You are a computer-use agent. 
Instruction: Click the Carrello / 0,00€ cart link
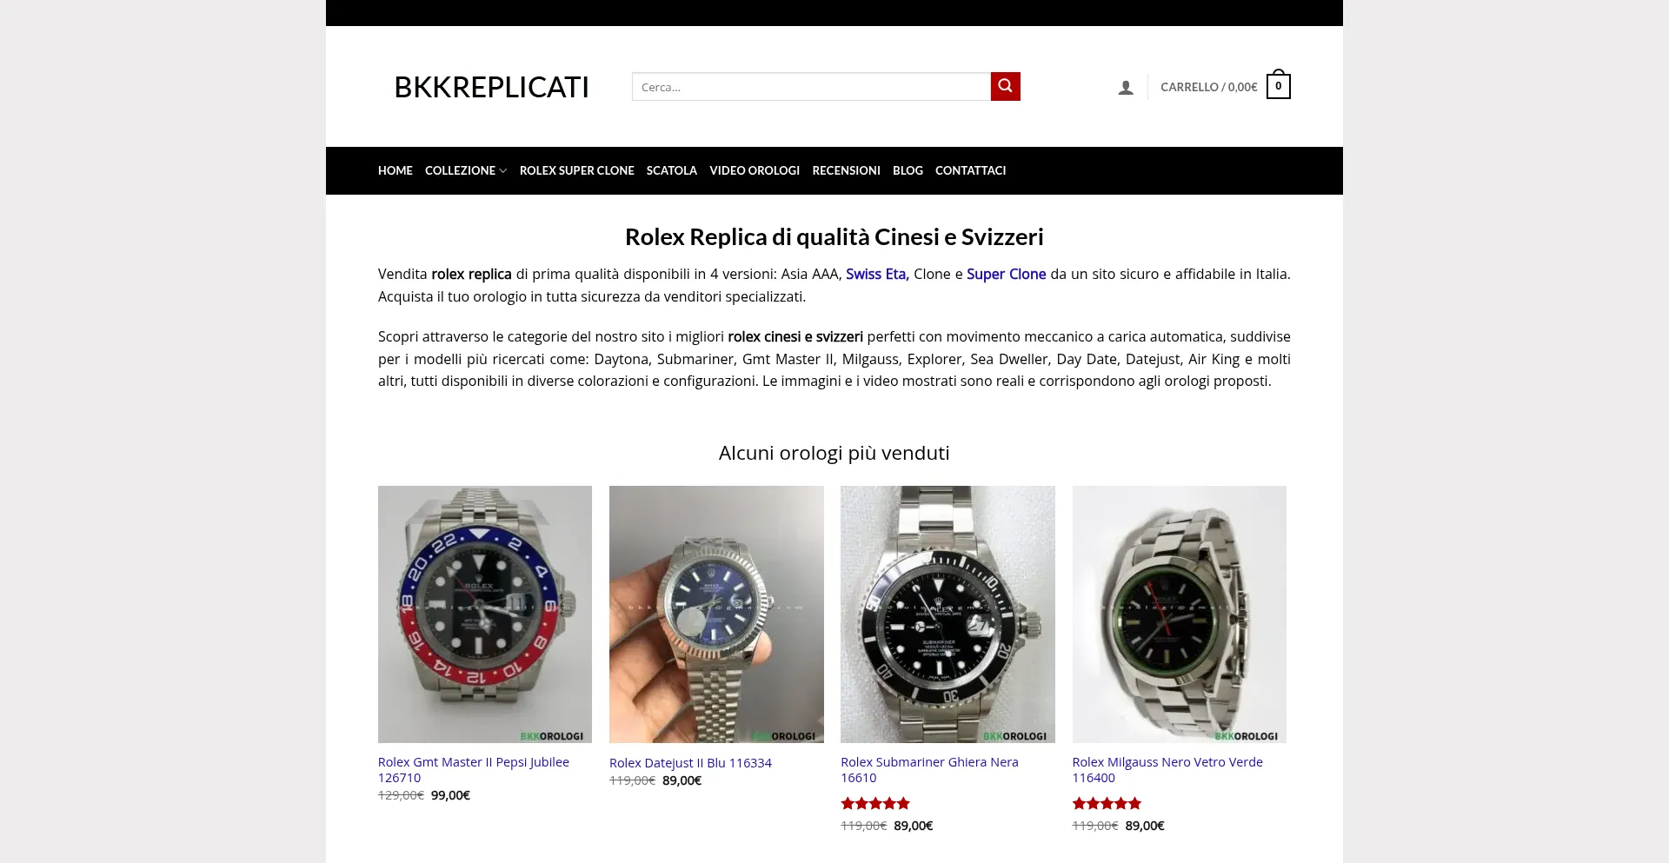1208,87
